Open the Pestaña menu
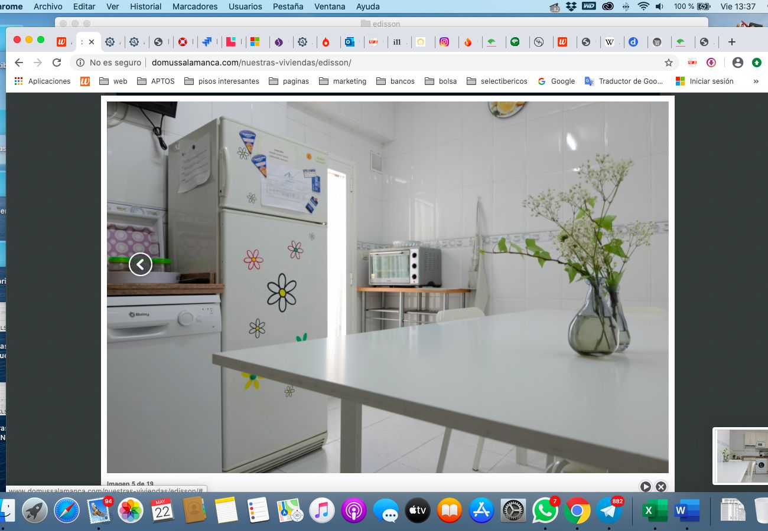 click(x=288, y=6)
